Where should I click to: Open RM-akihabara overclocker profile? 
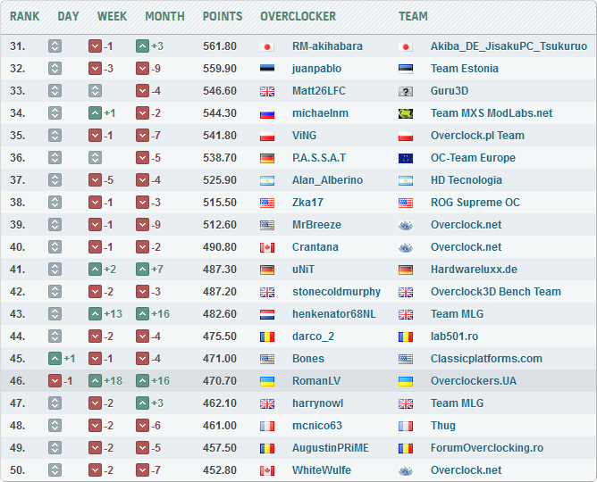327,46
